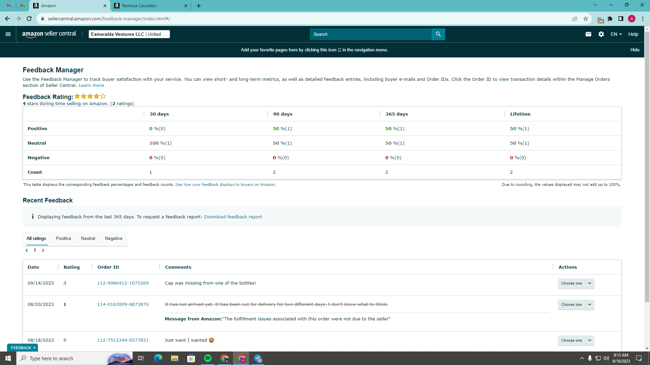Open order 114-0163009-6873876
This screenshot has width=650, height=365.
coord(123,305)
